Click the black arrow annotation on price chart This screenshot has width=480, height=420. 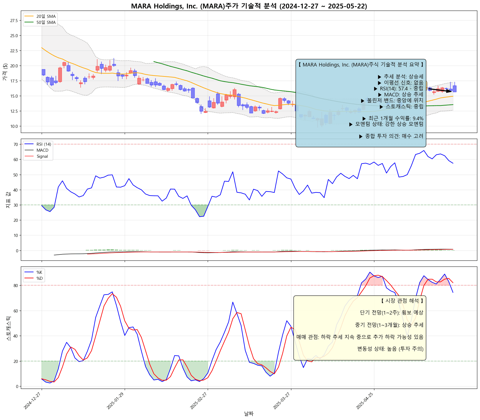[x=440, y=90]
